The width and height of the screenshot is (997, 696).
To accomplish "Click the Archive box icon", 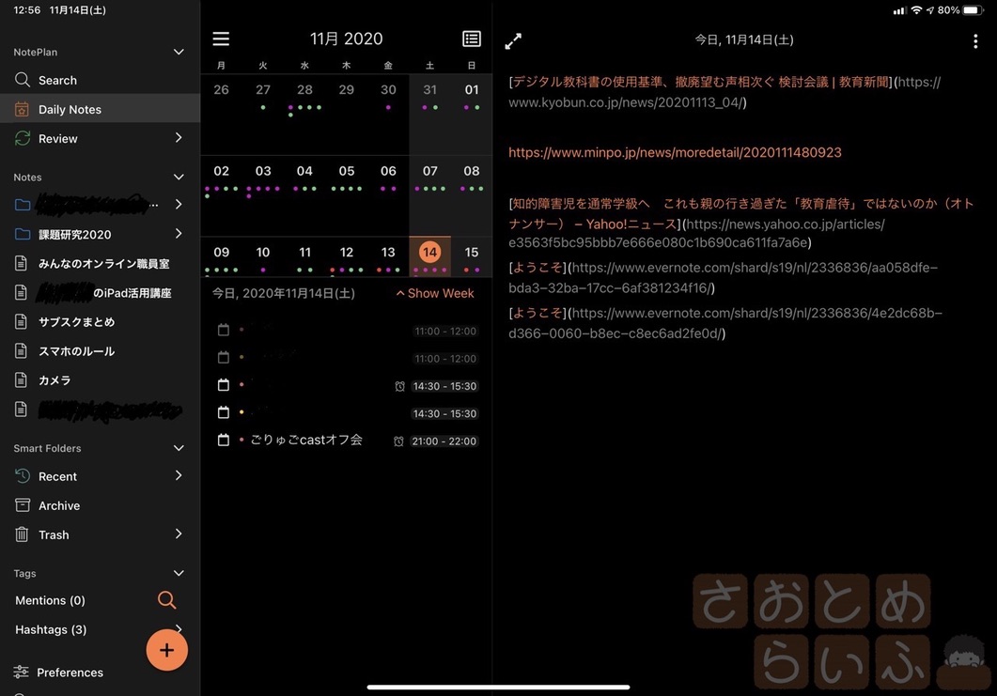I will point(23,505).
